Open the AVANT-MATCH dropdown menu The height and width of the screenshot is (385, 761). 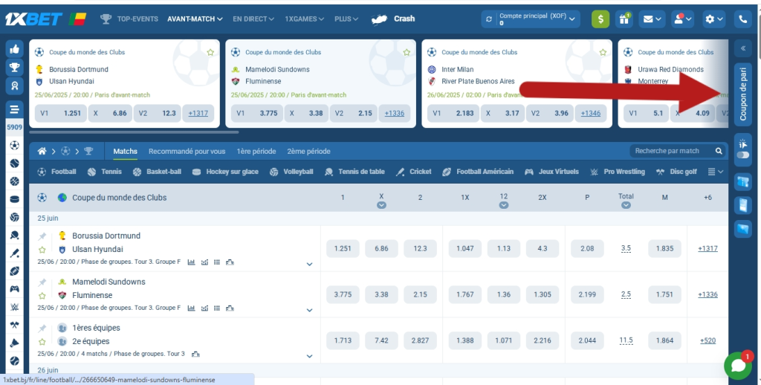click(195, 19)
